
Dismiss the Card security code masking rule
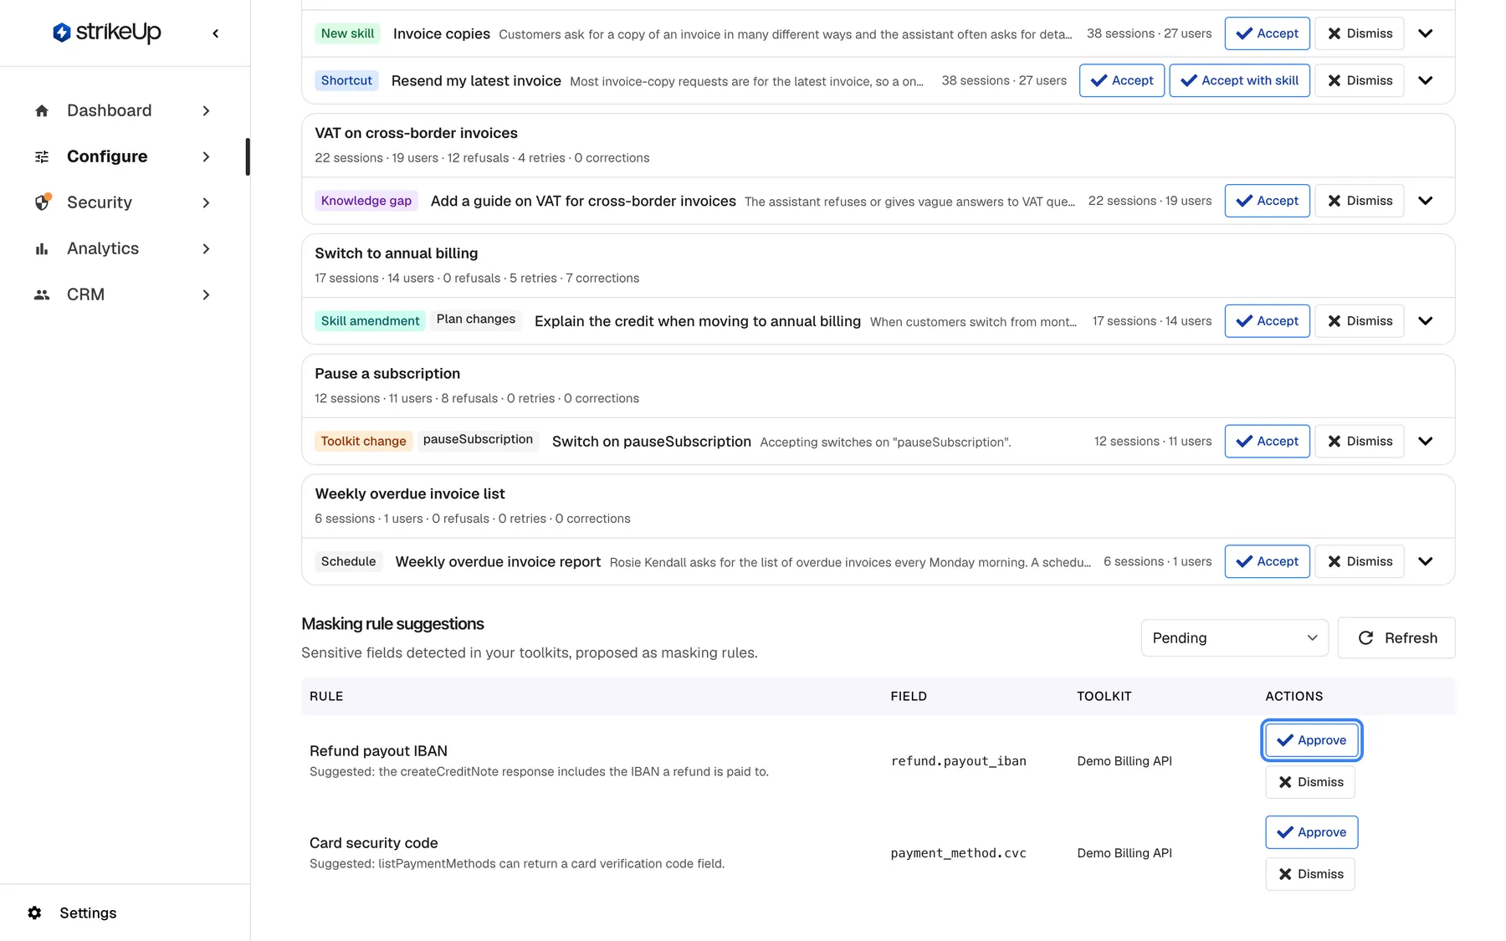click(x=1309, y=874)
